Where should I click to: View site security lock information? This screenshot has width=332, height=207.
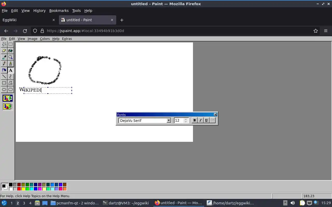coord(42,31)
